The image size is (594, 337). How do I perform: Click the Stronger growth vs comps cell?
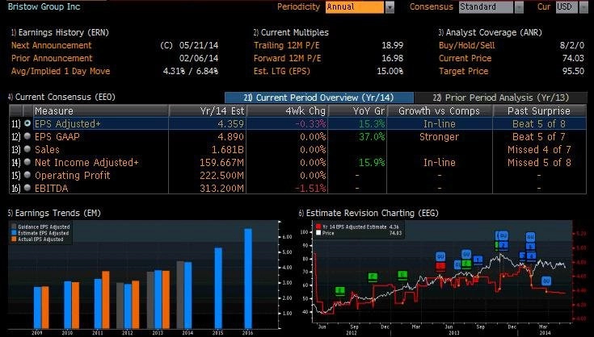(439, 136)
